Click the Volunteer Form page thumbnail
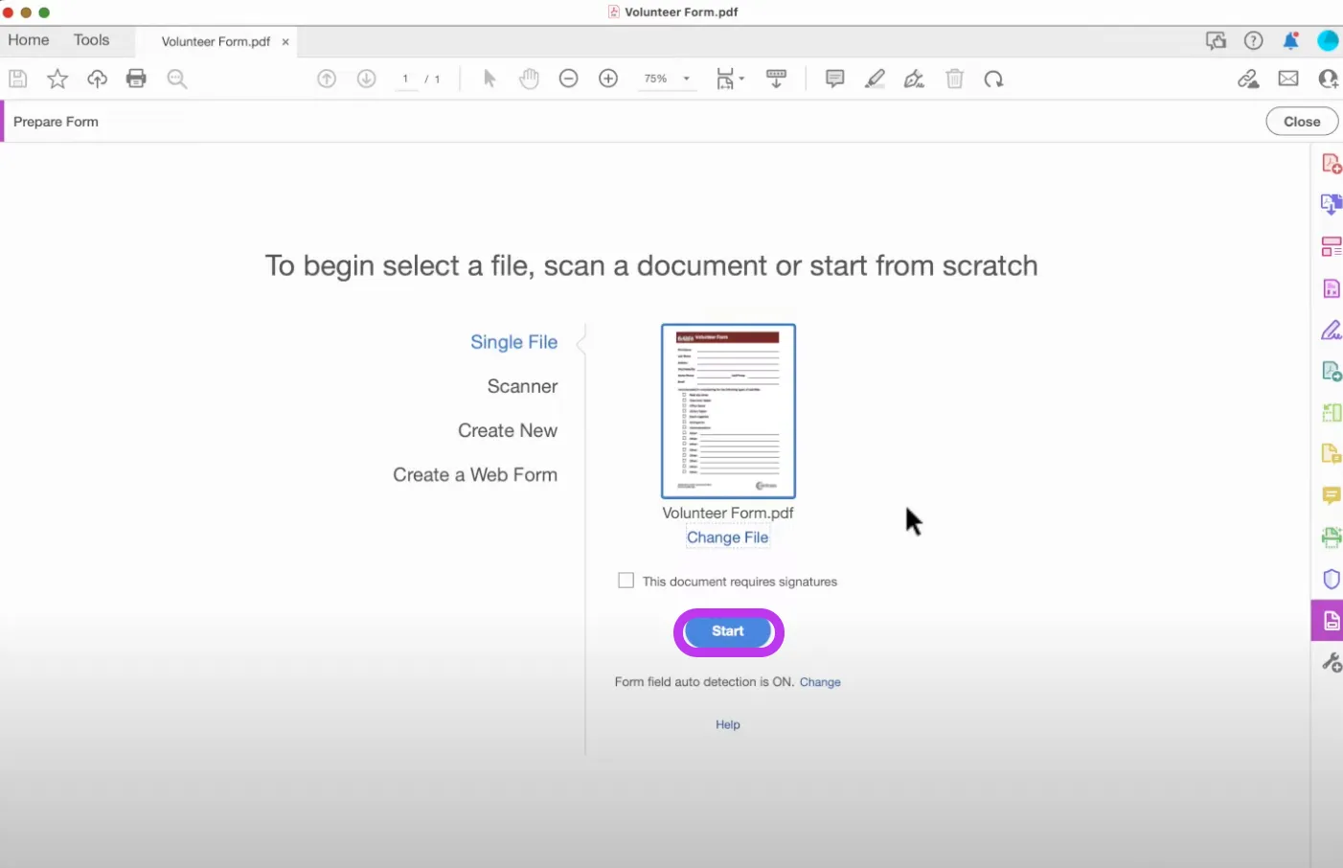Image resolution: width=1343 pixels, height=868 pixels. (728, 411)
